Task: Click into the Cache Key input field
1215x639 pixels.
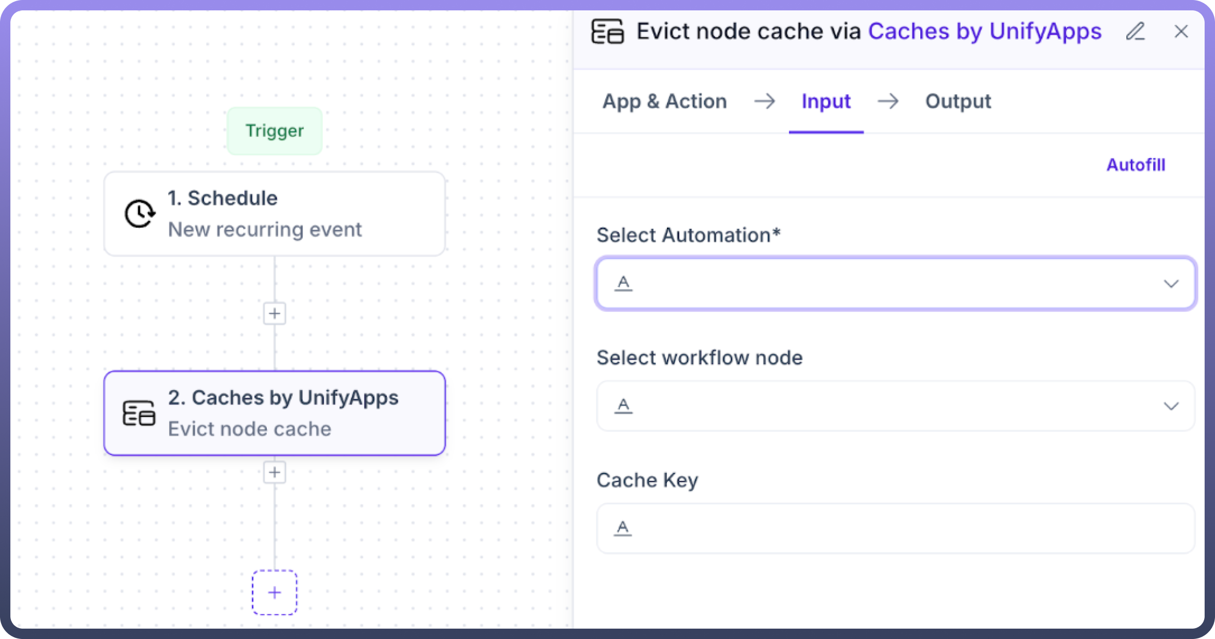Action: point(903,528)
